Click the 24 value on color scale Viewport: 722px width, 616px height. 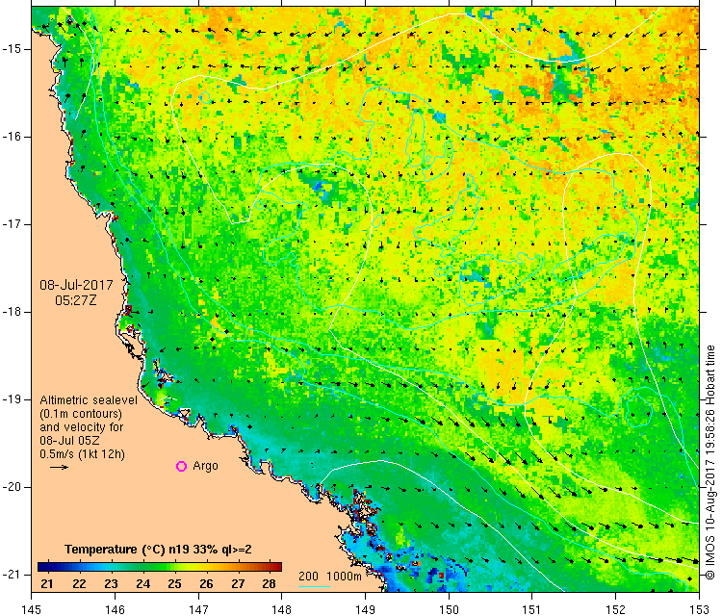pyautogui.click(x=142, y=584)
